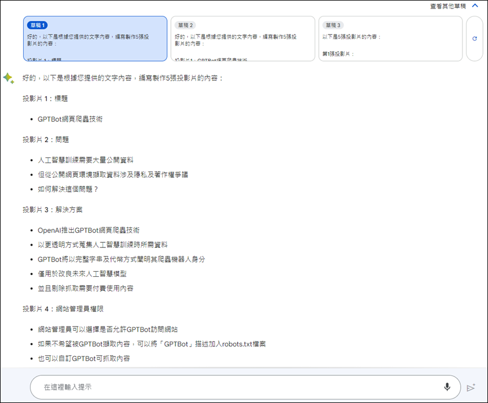Focus the 在這裡輸入提示 prompt input field
This screenshot has height=403, width=488.
(245, 387)
